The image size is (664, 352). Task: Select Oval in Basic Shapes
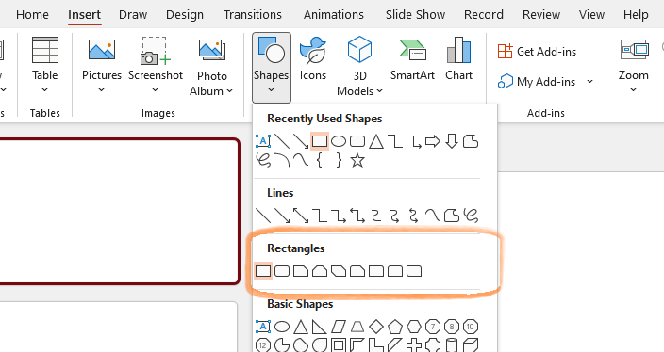(x=282, y=327)
